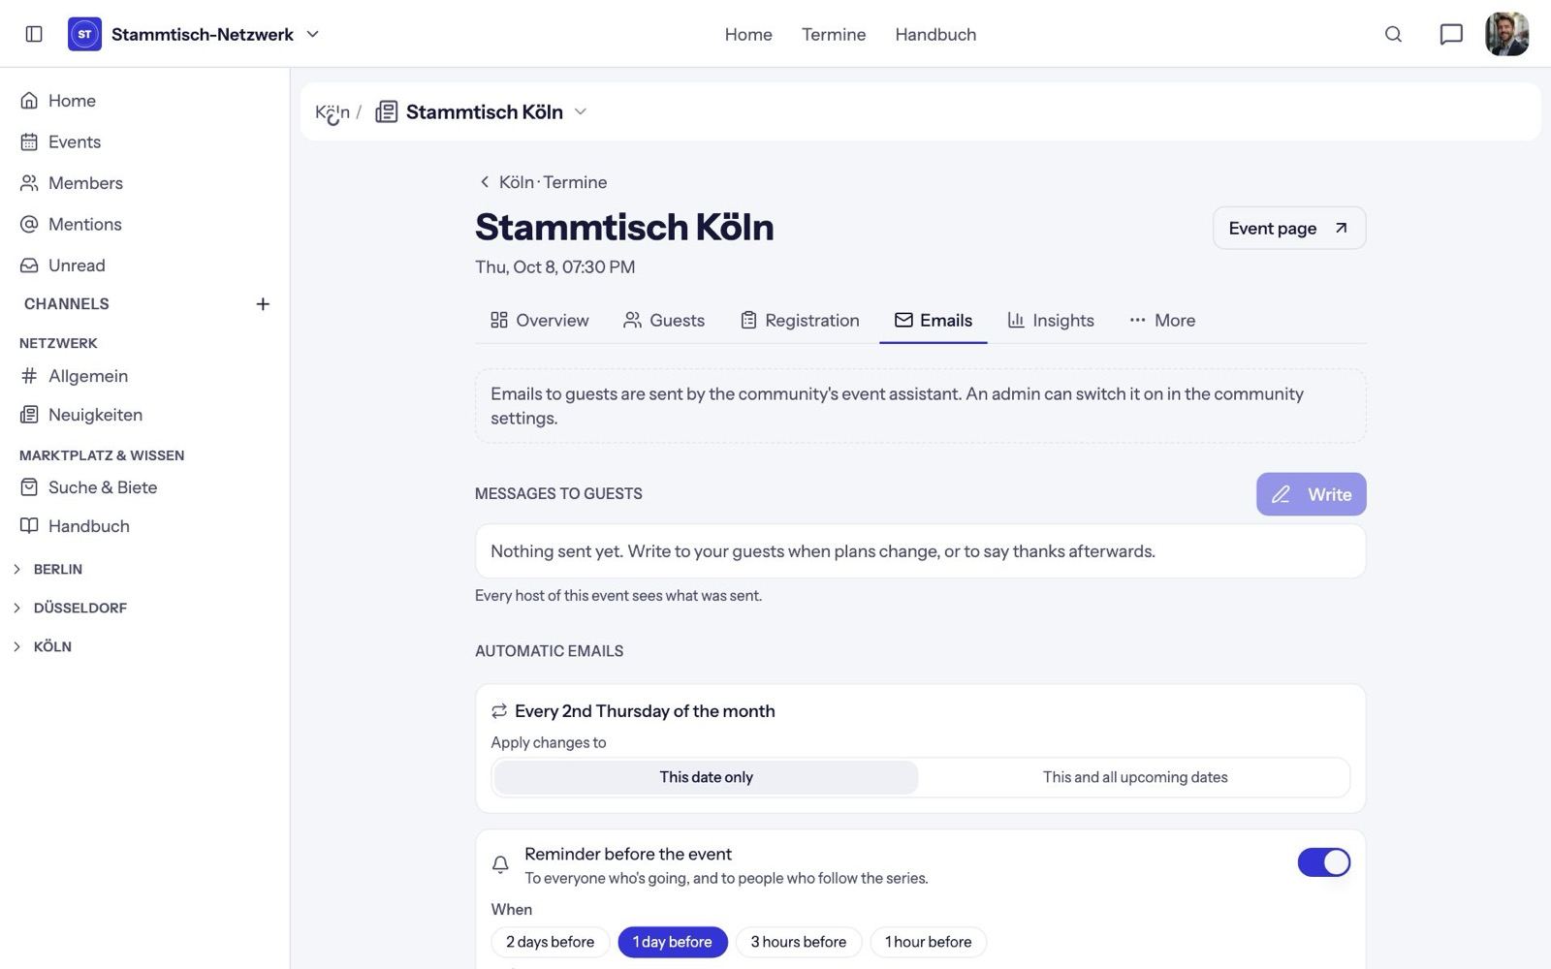
Task: Select the Emails tab
Action: coord(934,320)
